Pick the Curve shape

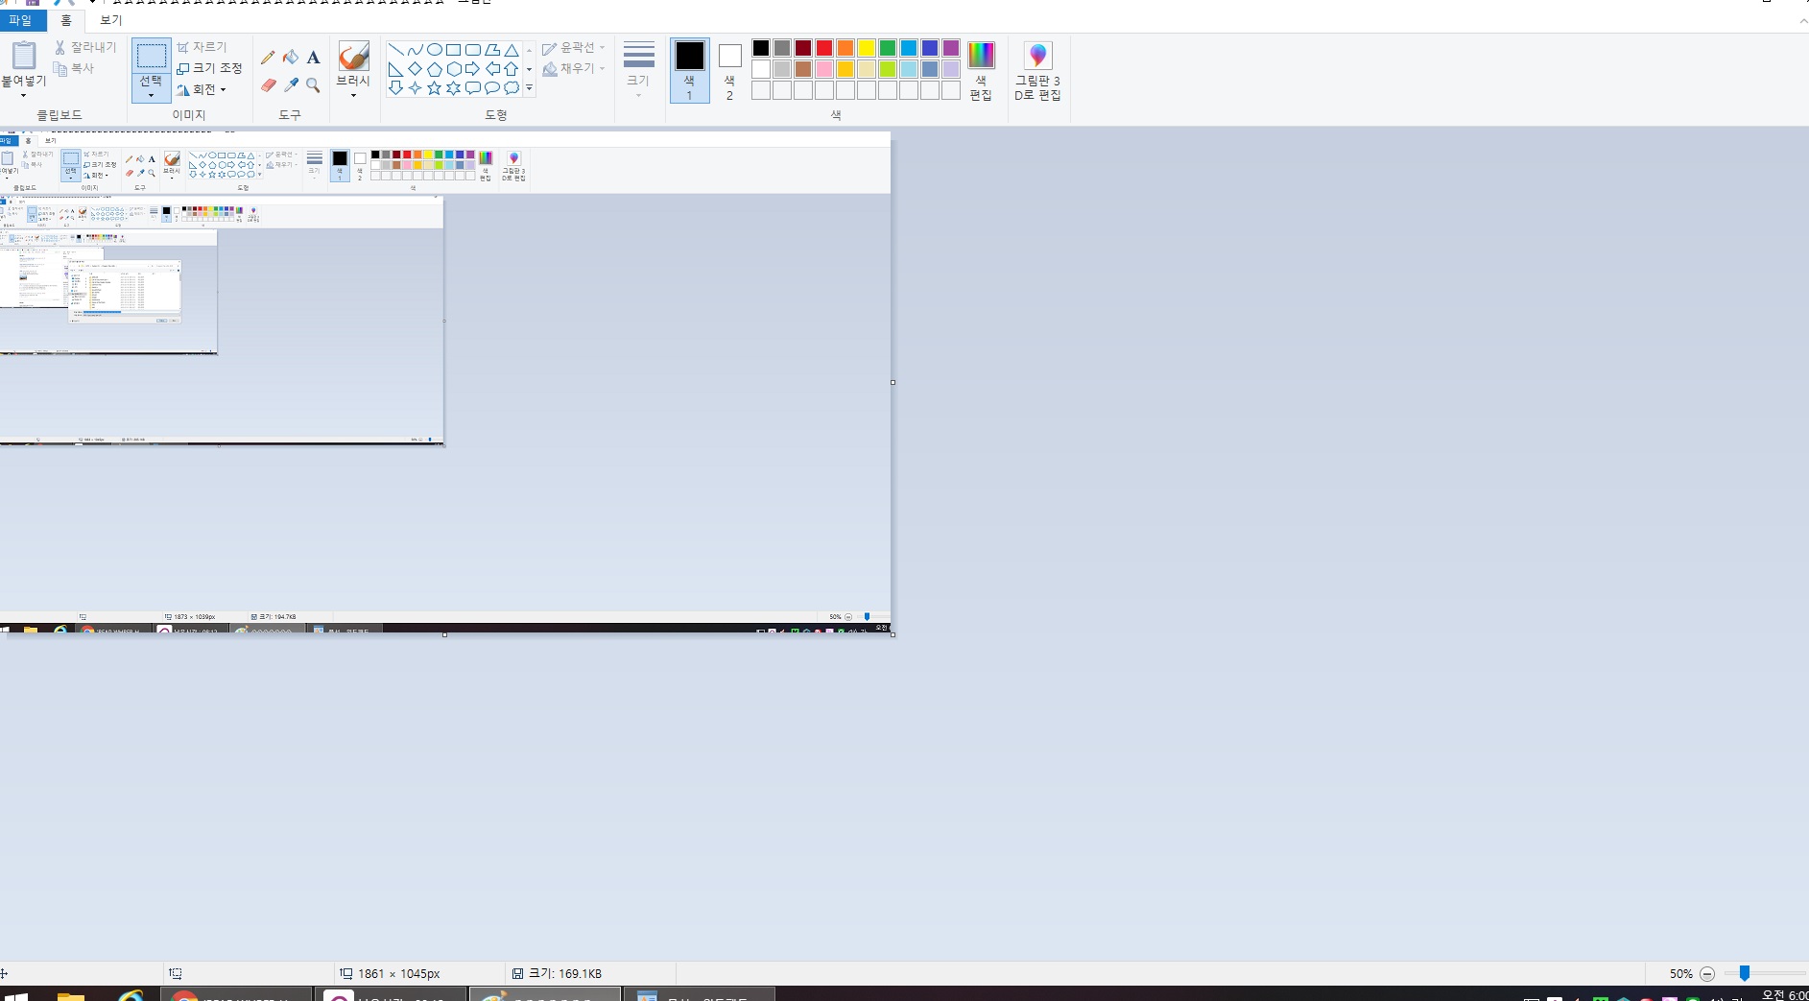[415, 50]
